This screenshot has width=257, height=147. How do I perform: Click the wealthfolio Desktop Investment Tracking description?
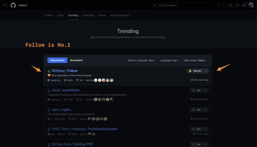click(87, 95)
